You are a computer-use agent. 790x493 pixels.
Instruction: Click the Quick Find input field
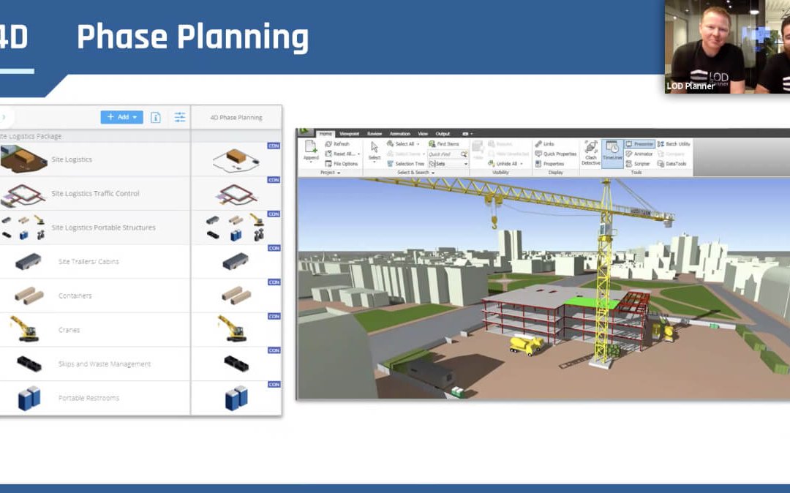pos(444,154)
